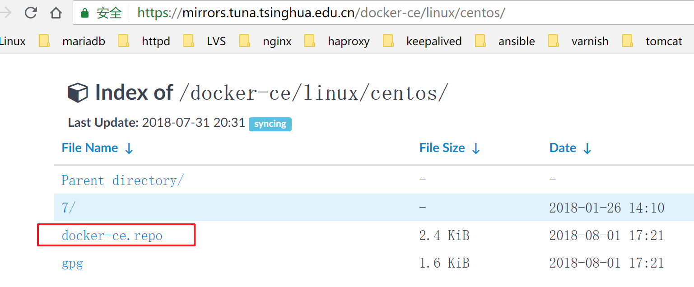Image resolution: width=694 pixels, height=287 pixels.
Task: Click the home button in toolbar
Action: click(x=56, y=13)
